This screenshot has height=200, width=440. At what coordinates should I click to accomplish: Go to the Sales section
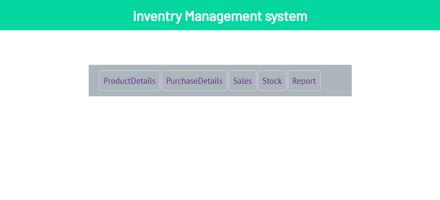point(242,81)
